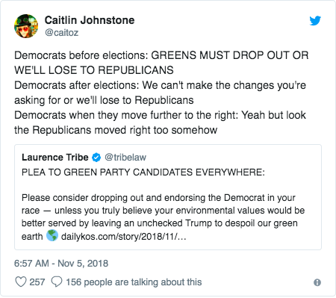
Task: Open the Caitlin Johnstone name link
Action: pos(90,20)
